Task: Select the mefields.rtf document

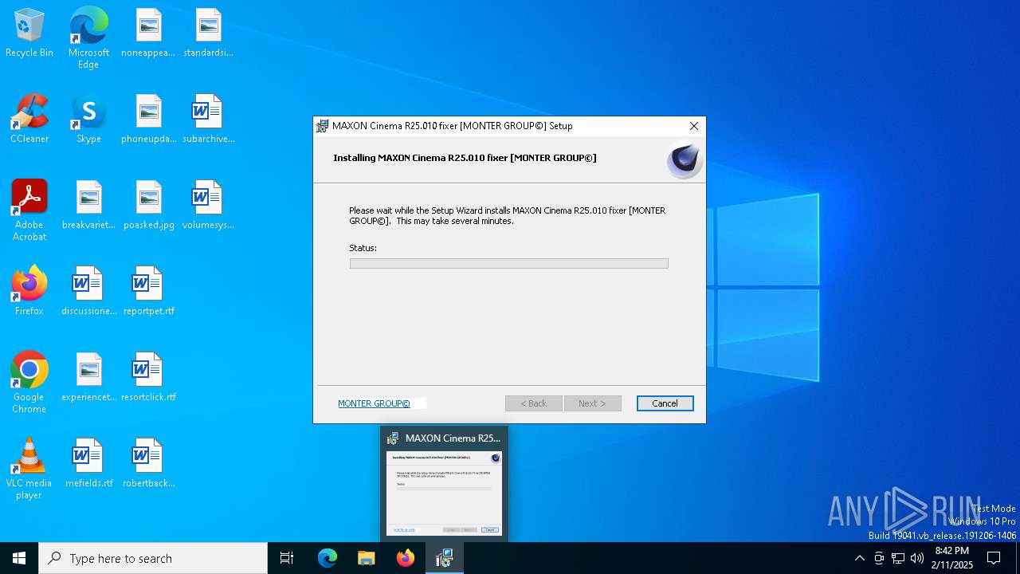Action: 88,464
